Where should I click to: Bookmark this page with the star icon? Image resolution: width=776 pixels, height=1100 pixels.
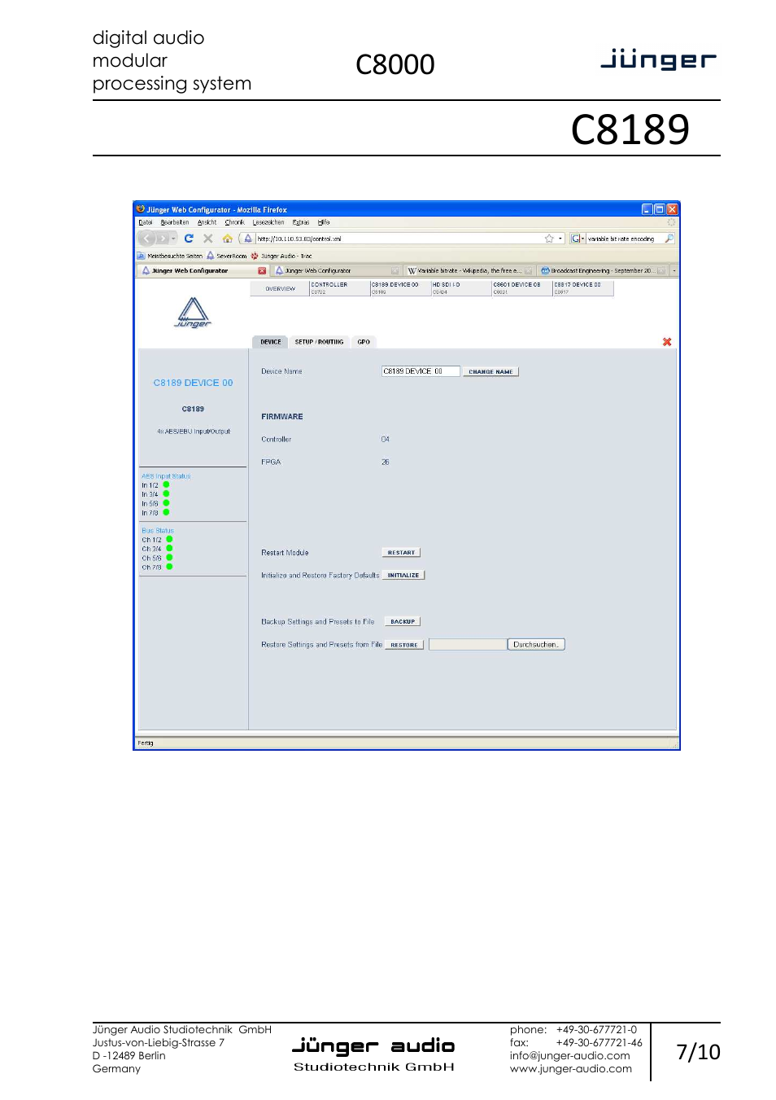(x=549, y=239)
